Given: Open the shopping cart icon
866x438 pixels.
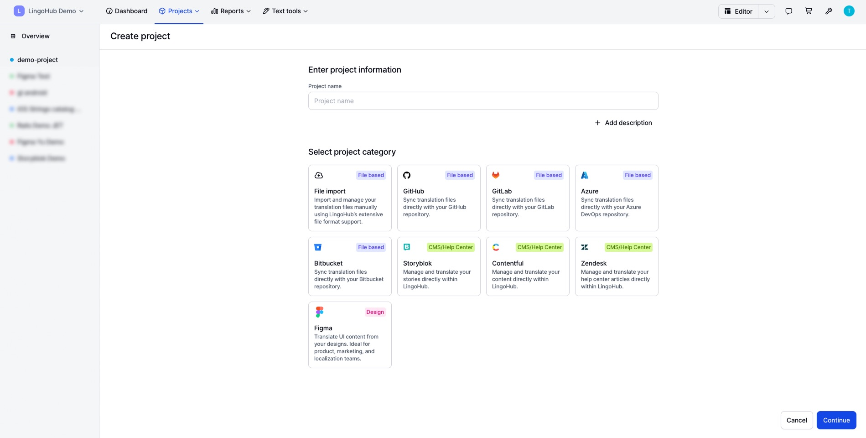Looking at the screenshot, I should (809, 11).
